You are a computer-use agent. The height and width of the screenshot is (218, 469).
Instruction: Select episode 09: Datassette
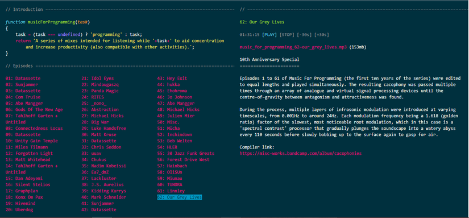pyautogui.click(x=23, y=135)
